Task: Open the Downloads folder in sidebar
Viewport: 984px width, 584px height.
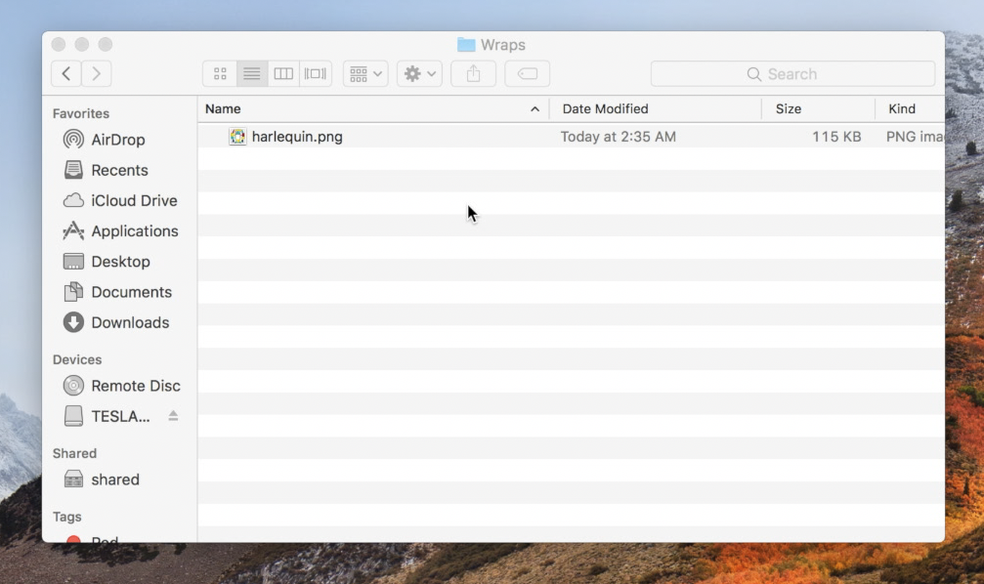Action: pos(129,322)
